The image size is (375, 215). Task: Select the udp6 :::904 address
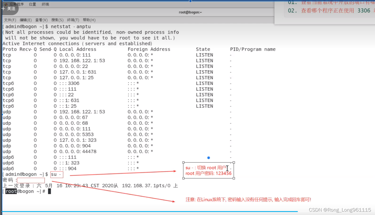68,169
